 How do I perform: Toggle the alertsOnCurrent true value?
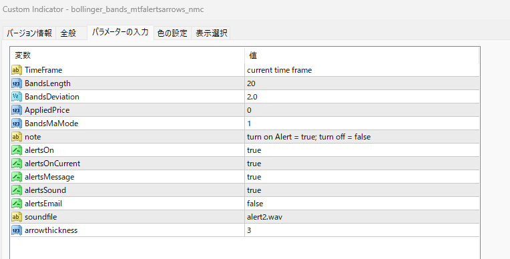click(362, 164)
